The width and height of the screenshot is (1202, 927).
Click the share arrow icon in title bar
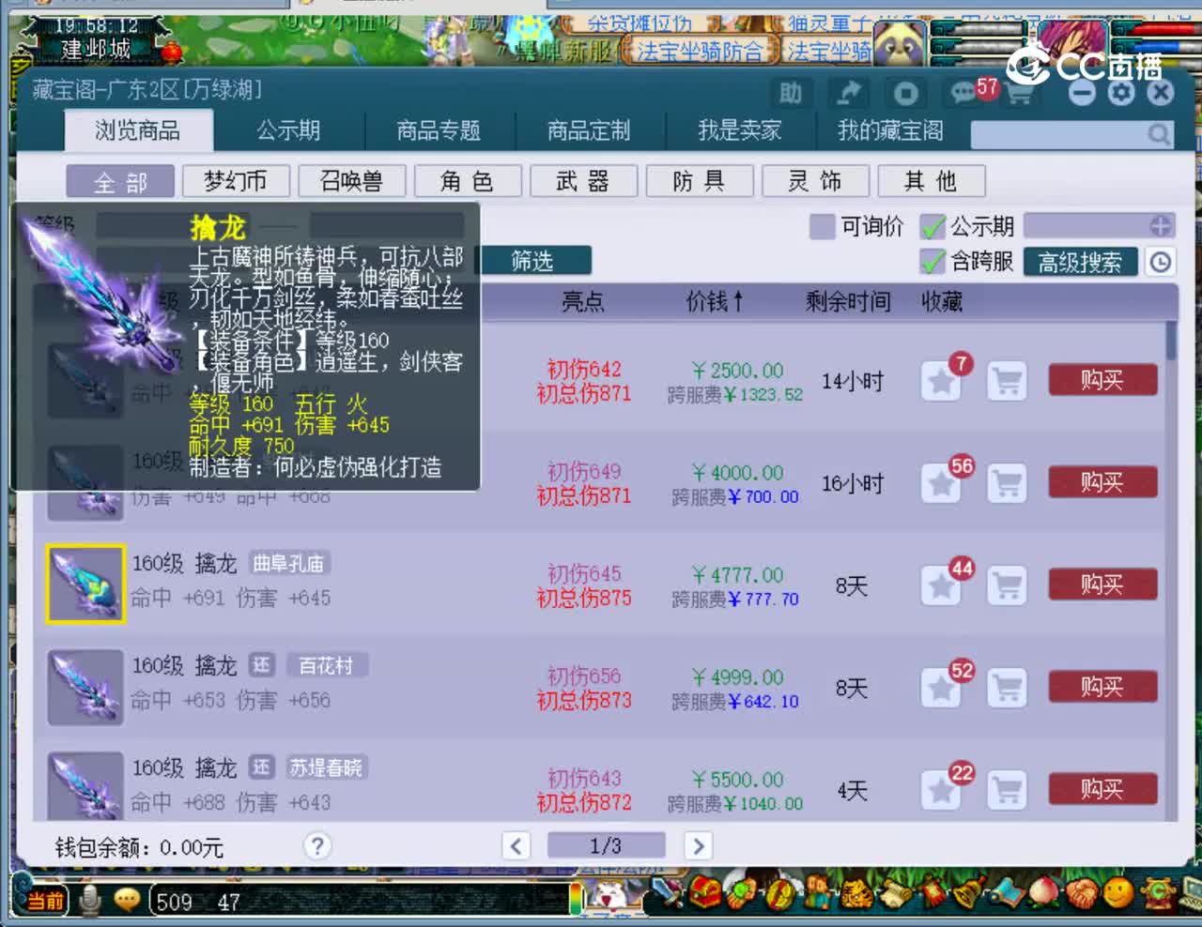(848, 93)
